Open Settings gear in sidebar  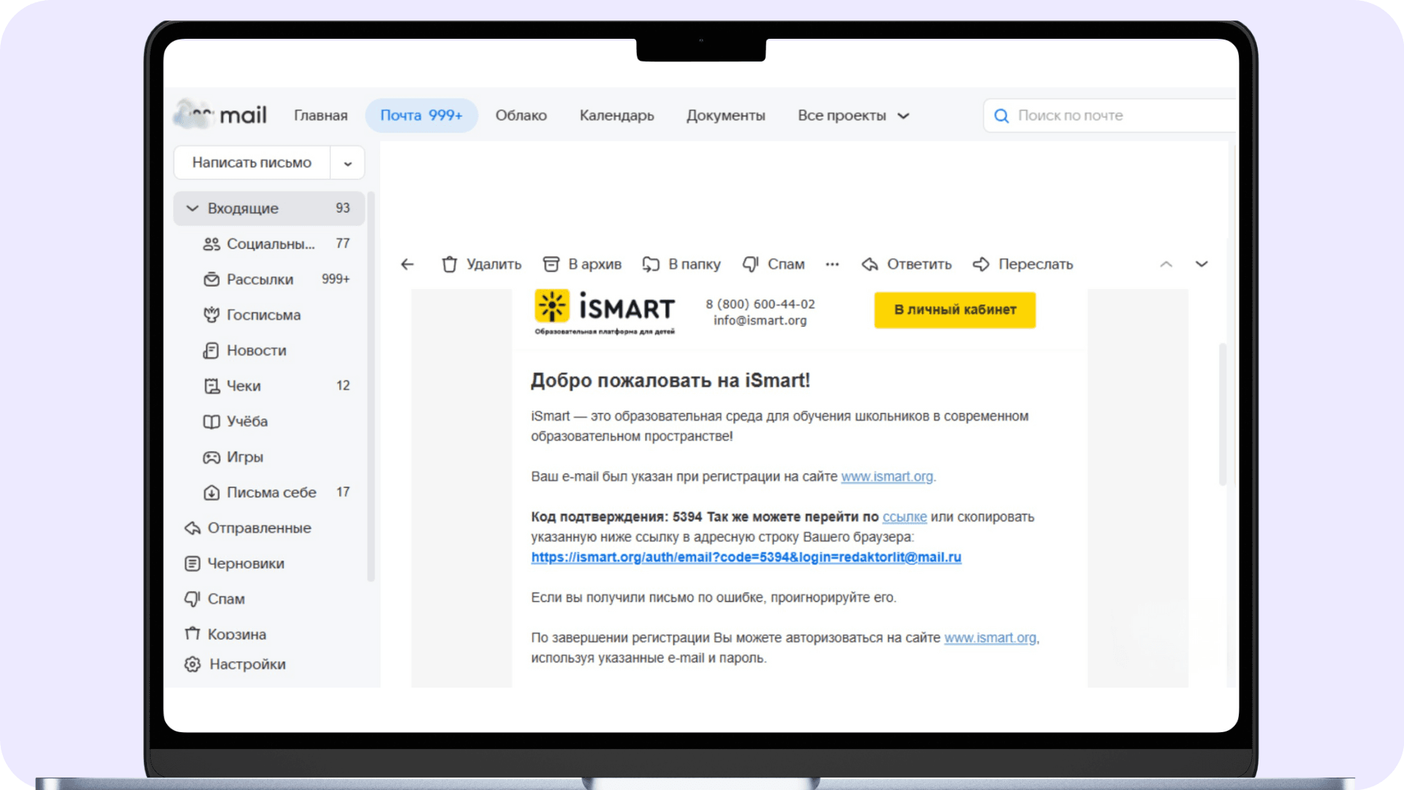192,664
